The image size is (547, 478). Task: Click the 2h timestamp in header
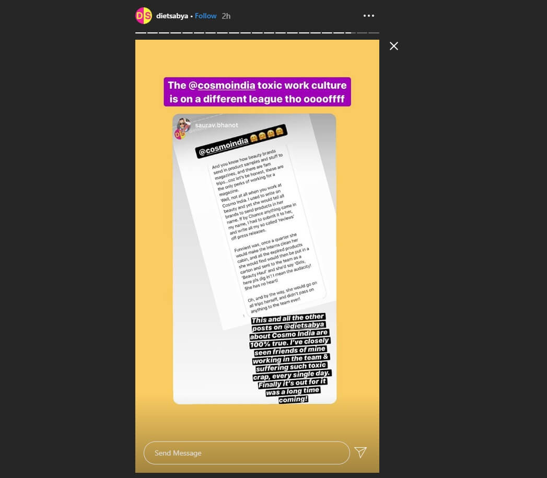coord(226,16)
